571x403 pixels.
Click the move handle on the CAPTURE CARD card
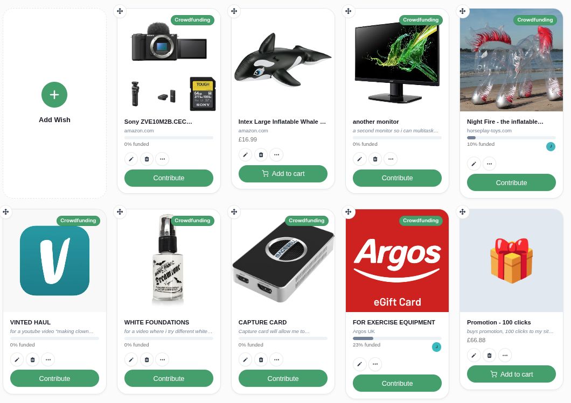[234, 211]
